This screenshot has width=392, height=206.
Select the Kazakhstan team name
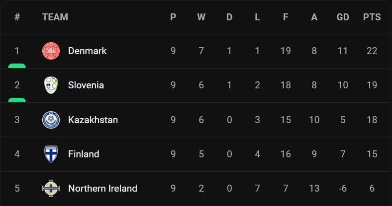(93, 120)
